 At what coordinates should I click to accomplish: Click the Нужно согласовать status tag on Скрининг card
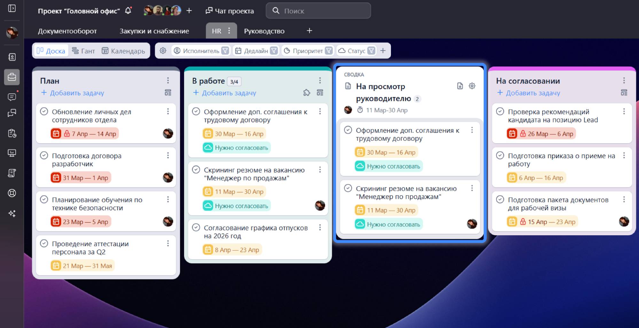(237, 206)
